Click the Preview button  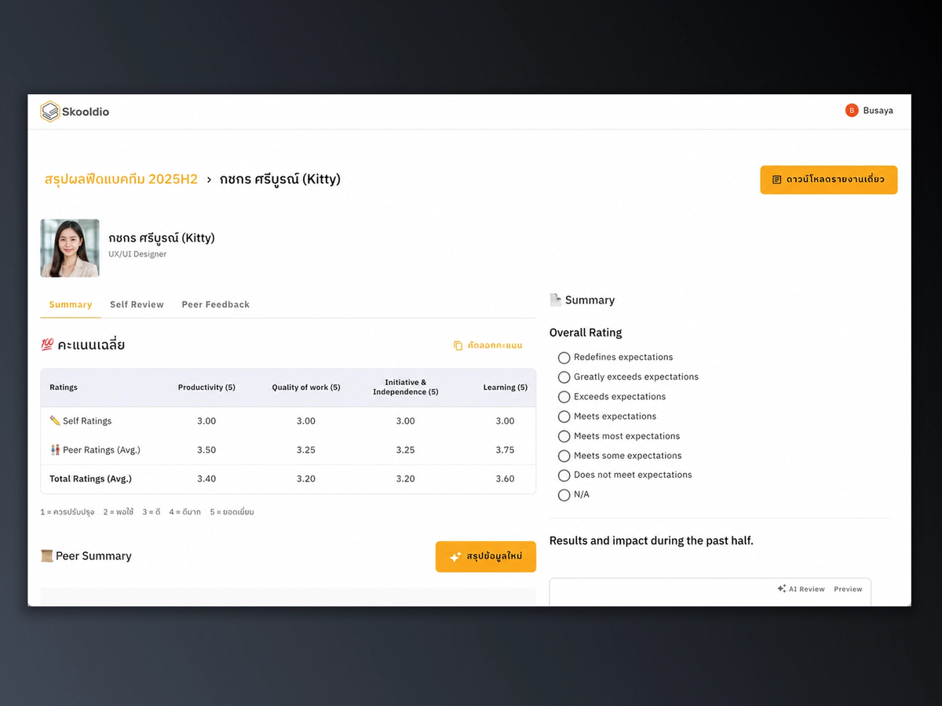pos(848,588)
